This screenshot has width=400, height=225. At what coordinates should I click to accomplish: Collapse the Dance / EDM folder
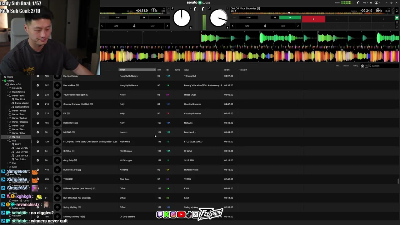tap(8, 96)
